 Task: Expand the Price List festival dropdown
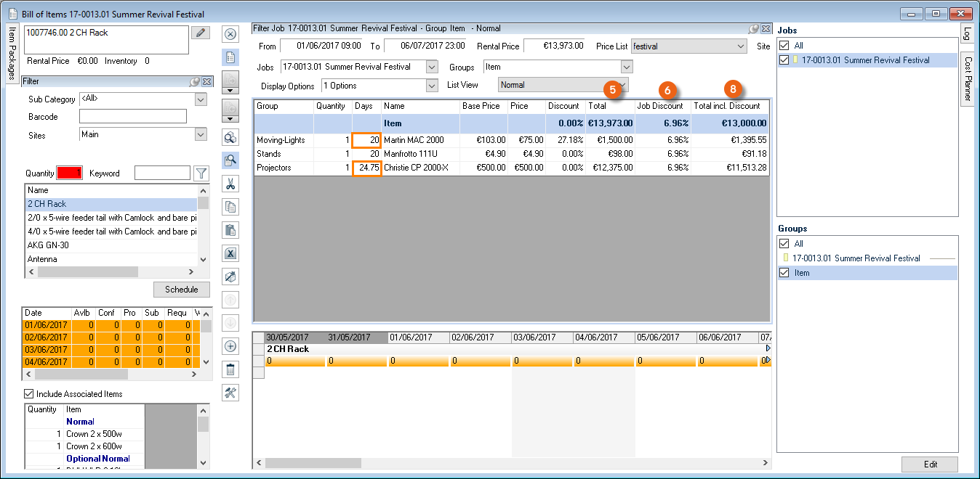coord(741,46)
